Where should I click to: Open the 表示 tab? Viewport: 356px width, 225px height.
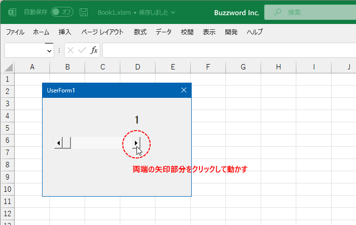coord(209,32)
